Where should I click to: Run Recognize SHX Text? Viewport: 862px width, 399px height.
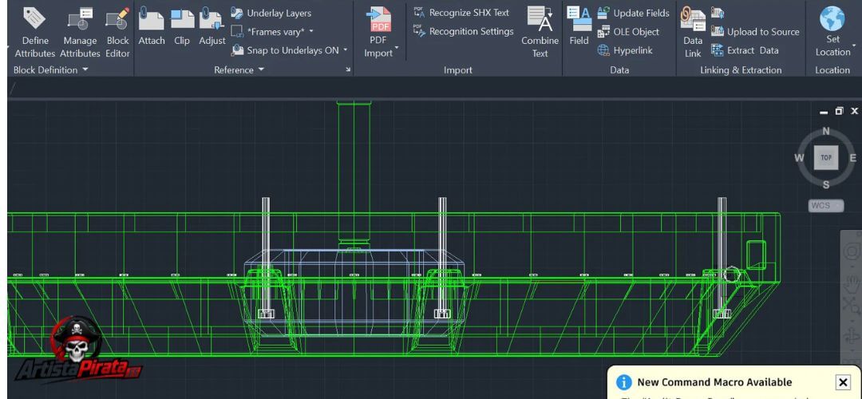click(461, 12)
